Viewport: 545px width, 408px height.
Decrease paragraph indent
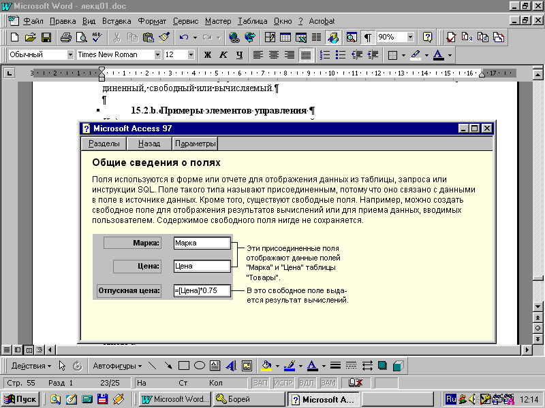356,55
